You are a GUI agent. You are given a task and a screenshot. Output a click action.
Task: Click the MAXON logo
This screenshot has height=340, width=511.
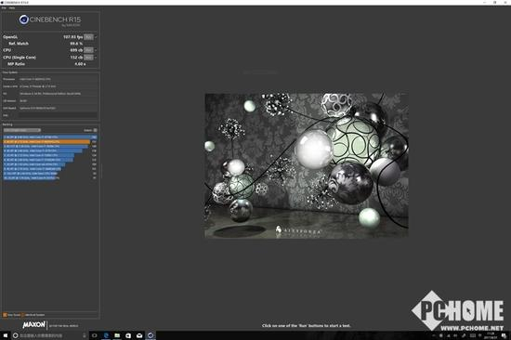tap(33, 325)
